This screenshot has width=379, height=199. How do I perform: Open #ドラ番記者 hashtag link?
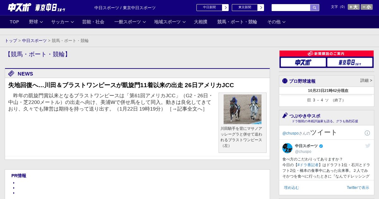[x=308, y=165]
